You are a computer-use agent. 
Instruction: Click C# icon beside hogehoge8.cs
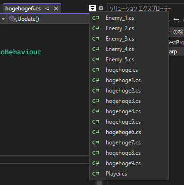pos(96,153)
